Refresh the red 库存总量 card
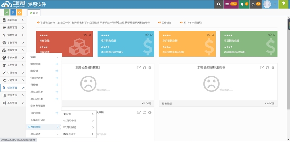The image size is (290, 142). (90, 35)
